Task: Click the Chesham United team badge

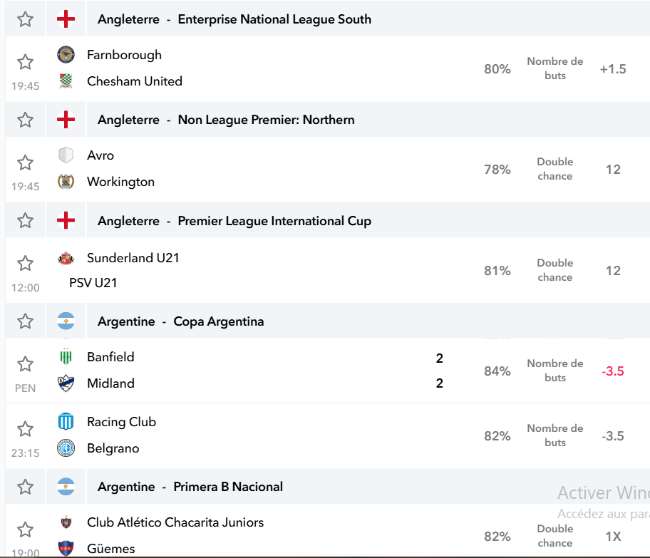Action: [x=66, y=81]
